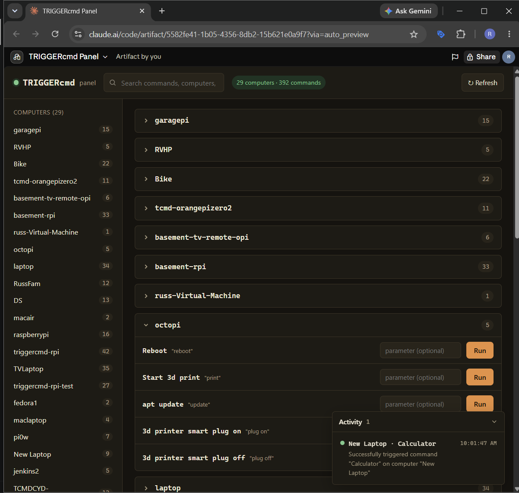This screenshot has width=519, height=493.
Task: Click the page vertical scrollbar
Action: (x=517, y=158)
